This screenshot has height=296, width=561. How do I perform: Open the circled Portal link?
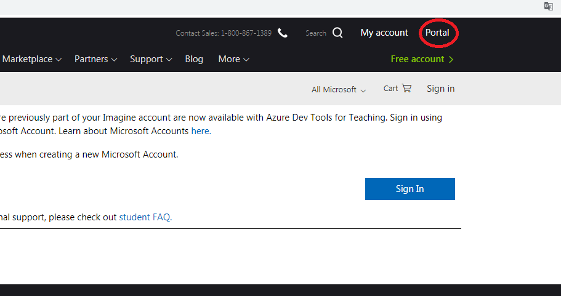tap(437, 33)
